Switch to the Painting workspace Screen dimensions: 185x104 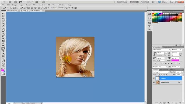(x=145, y=2)
